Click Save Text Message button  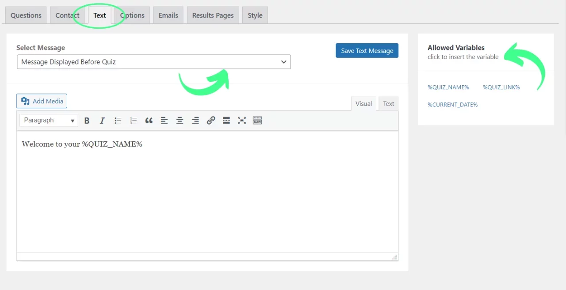367,51
